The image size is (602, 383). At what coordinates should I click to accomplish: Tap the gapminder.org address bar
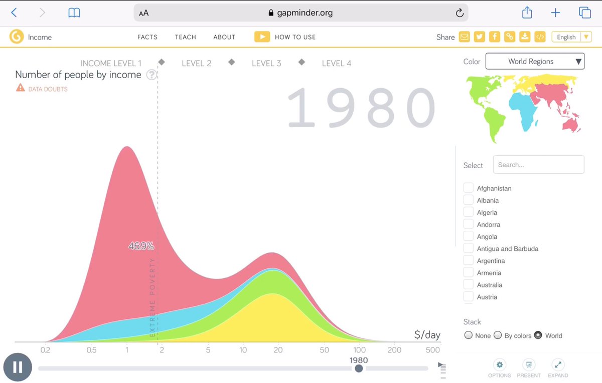coord(301,13)
